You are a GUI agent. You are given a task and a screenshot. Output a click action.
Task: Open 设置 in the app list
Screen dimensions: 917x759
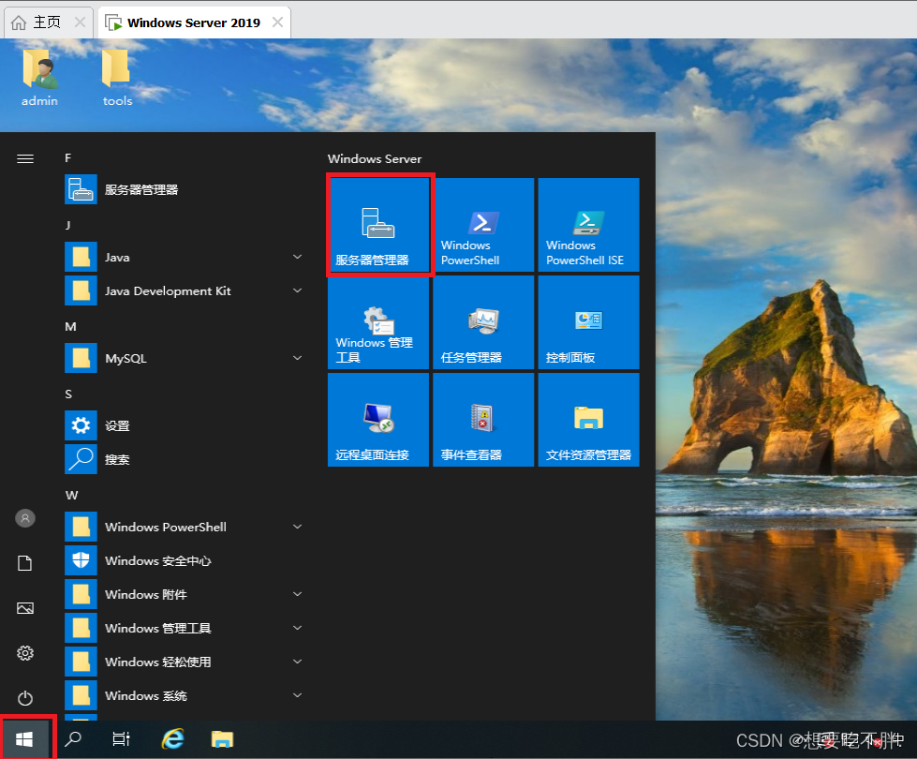point(185,425)
